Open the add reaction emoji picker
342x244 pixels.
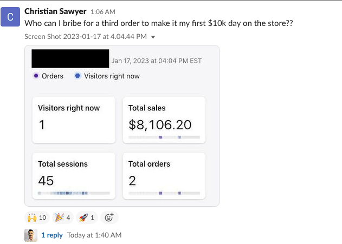[x=109, y=217]
